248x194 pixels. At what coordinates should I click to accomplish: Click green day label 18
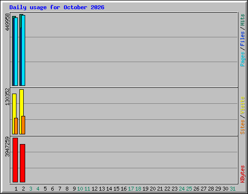pyautogui.click(x=138, y=189)
